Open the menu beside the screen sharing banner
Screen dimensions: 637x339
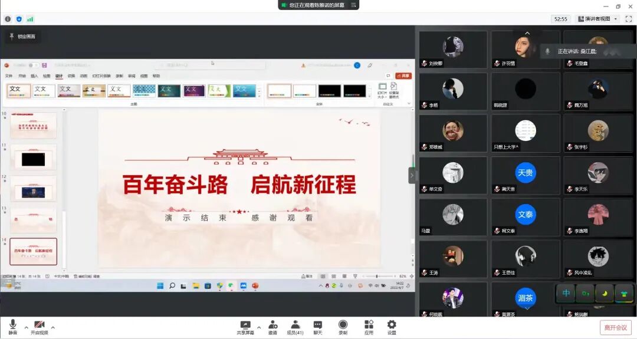click(x=353, y=5)
